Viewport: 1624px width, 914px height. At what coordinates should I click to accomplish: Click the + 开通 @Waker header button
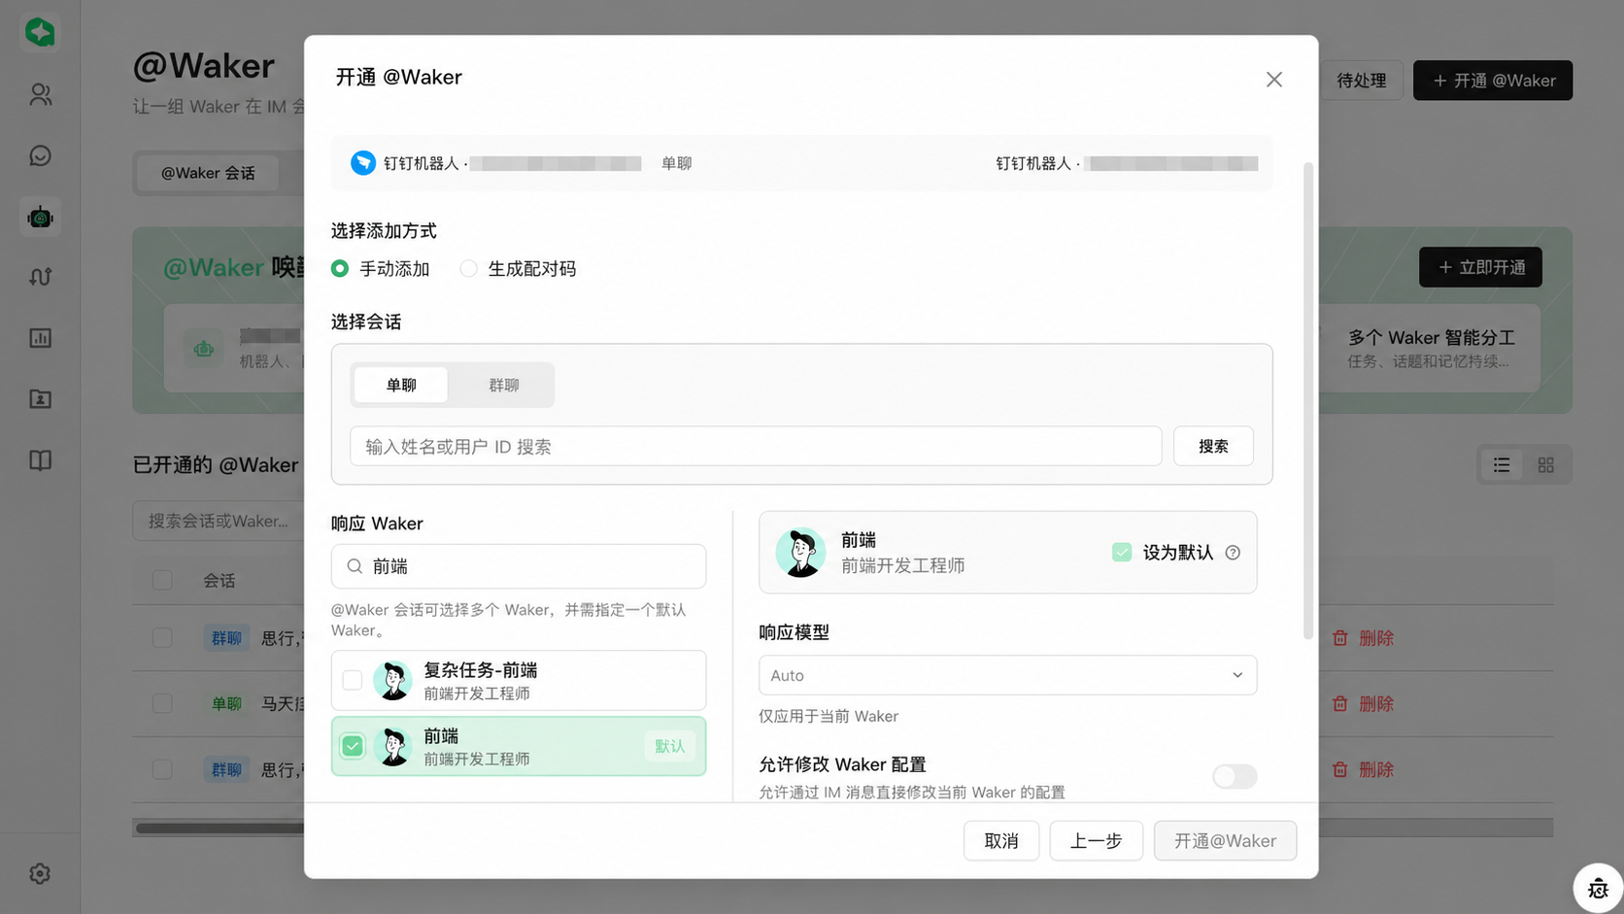pos(1493,81)
